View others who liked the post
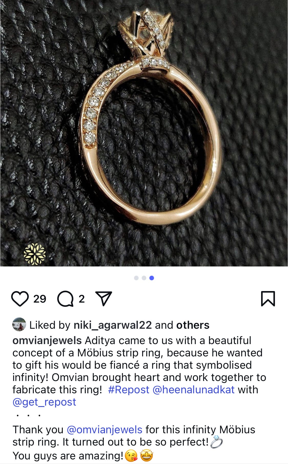This screenshot has width=288, height=464. pyautogui.click(x=193, y=325)
